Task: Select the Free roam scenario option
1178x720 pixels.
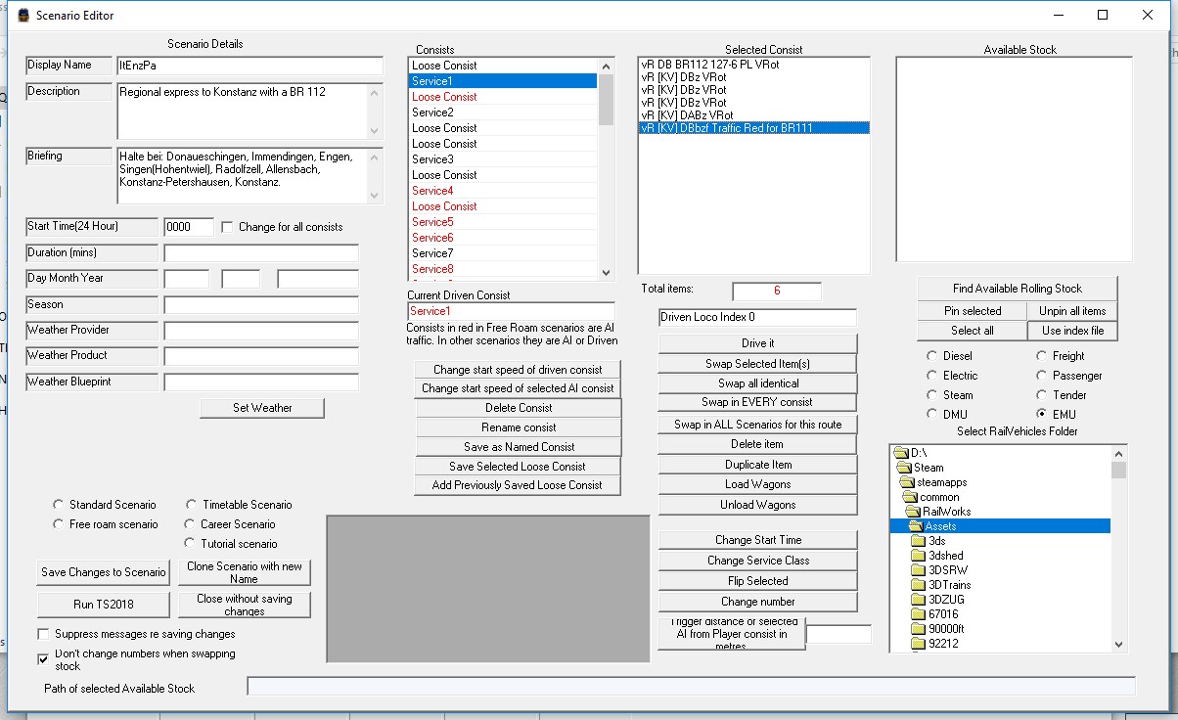Action: (x=58, y=524)
